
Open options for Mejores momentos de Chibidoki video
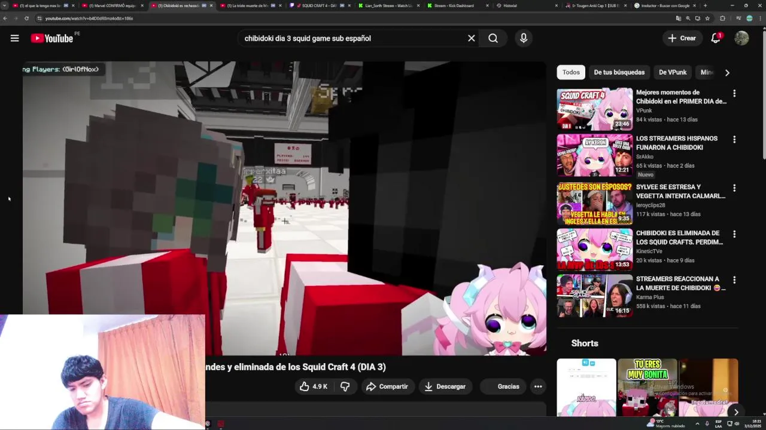734,93
